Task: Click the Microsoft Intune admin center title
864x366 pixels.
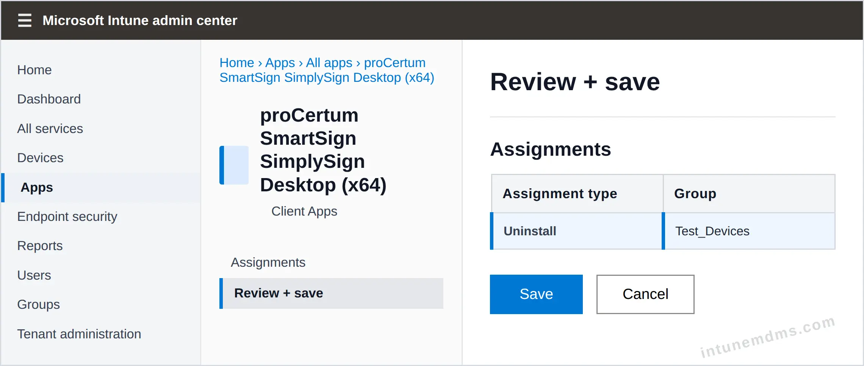Action: [x=140, y=20]
